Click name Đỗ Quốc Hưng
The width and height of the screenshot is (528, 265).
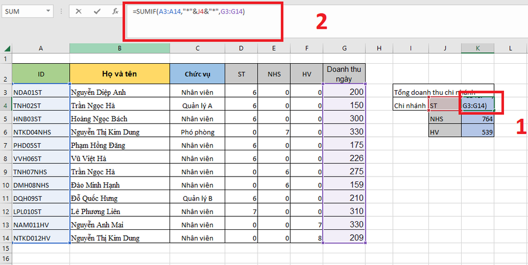[94, 198]
